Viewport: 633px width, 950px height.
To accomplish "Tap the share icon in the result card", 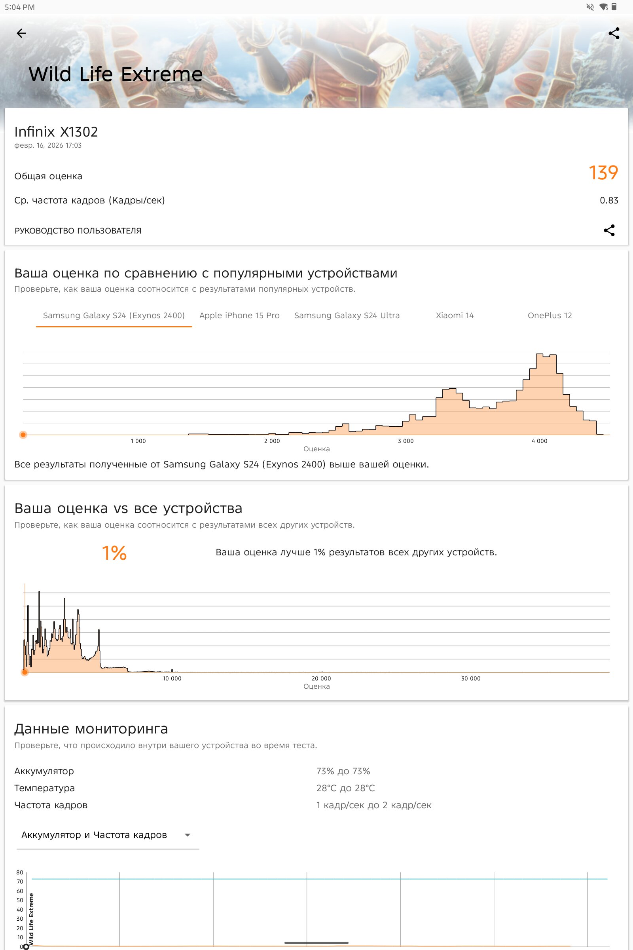I will click(x=609, y=230).
